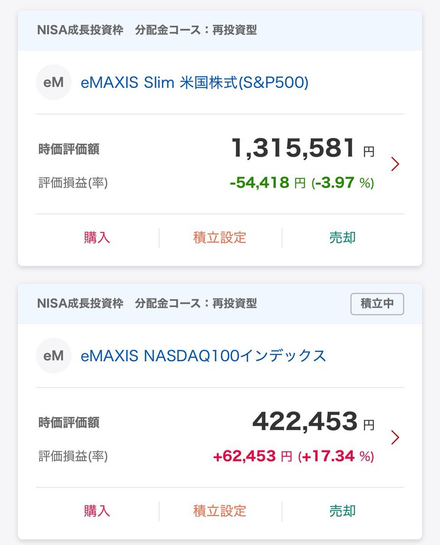The width and height of the screenshot is (440, 545).
Task: Tap 売却 for the S&P500 fund
Action: tap(342, 238)
